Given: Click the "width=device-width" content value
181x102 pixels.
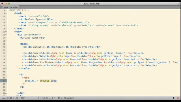Looking at the screenshot, I should (x=74, y=22).
